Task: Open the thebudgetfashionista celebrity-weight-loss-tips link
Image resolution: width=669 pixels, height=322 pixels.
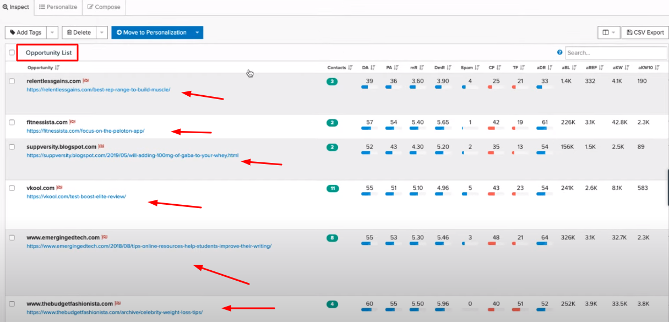Action: point(115,312)
